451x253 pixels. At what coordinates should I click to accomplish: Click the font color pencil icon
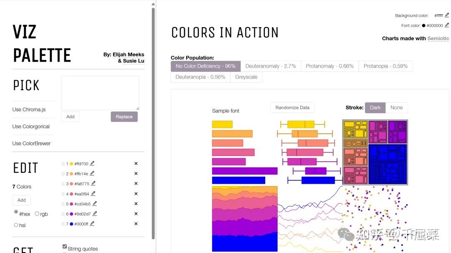[447, 25]
